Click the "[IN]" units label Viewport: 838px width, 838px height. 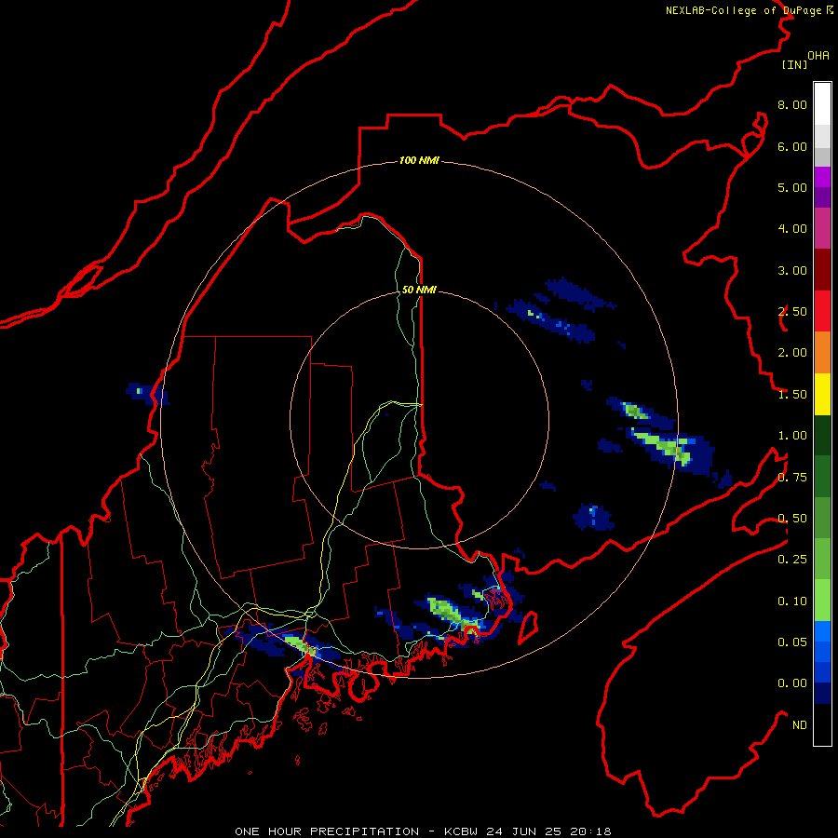tap(794, 64)
